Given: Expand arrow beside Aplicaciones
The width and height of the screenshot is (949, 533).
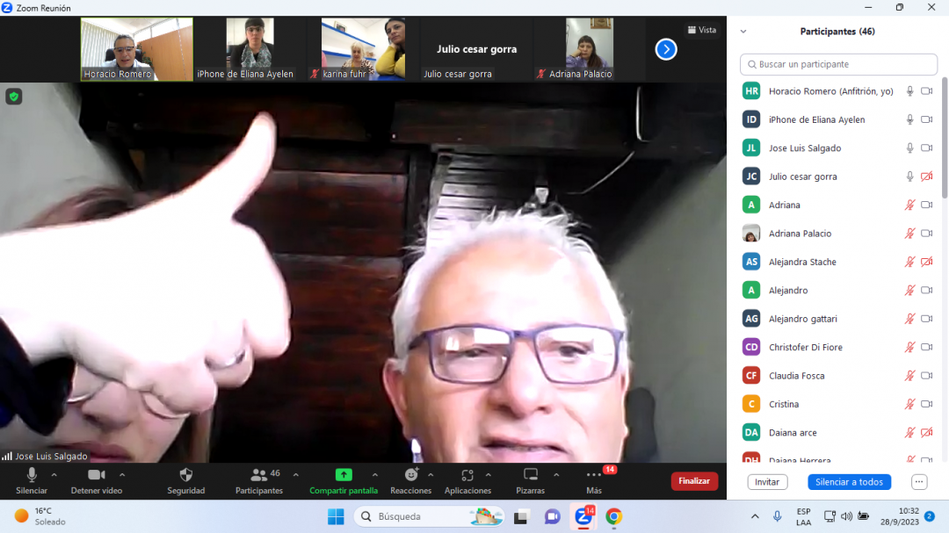Looking at the screenshot, I should tap(489, 475).
